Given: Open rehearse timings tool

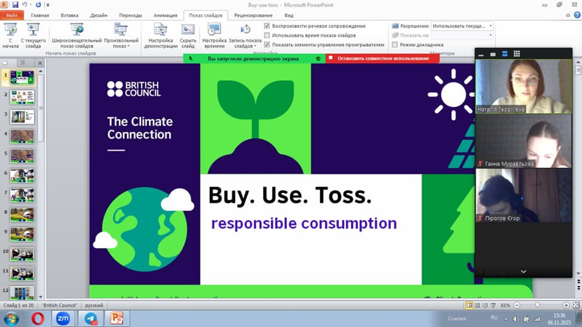Looking at the screenshot, I should (x=214, y=36).
